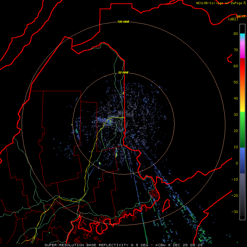The height and width of the screenshot is (247, 247).
Task: Click SUPER-RESOLUTION BASE REFLECTIVITY caption text
Action: click(x=86, y=245)
